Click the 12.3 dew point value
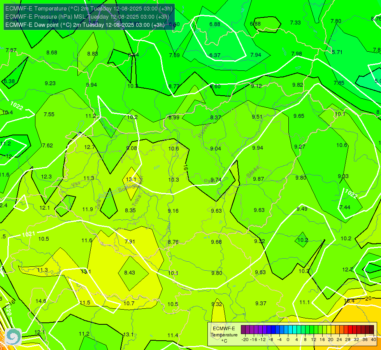Viewport: 381px width, 350px height. click(46, 177)
